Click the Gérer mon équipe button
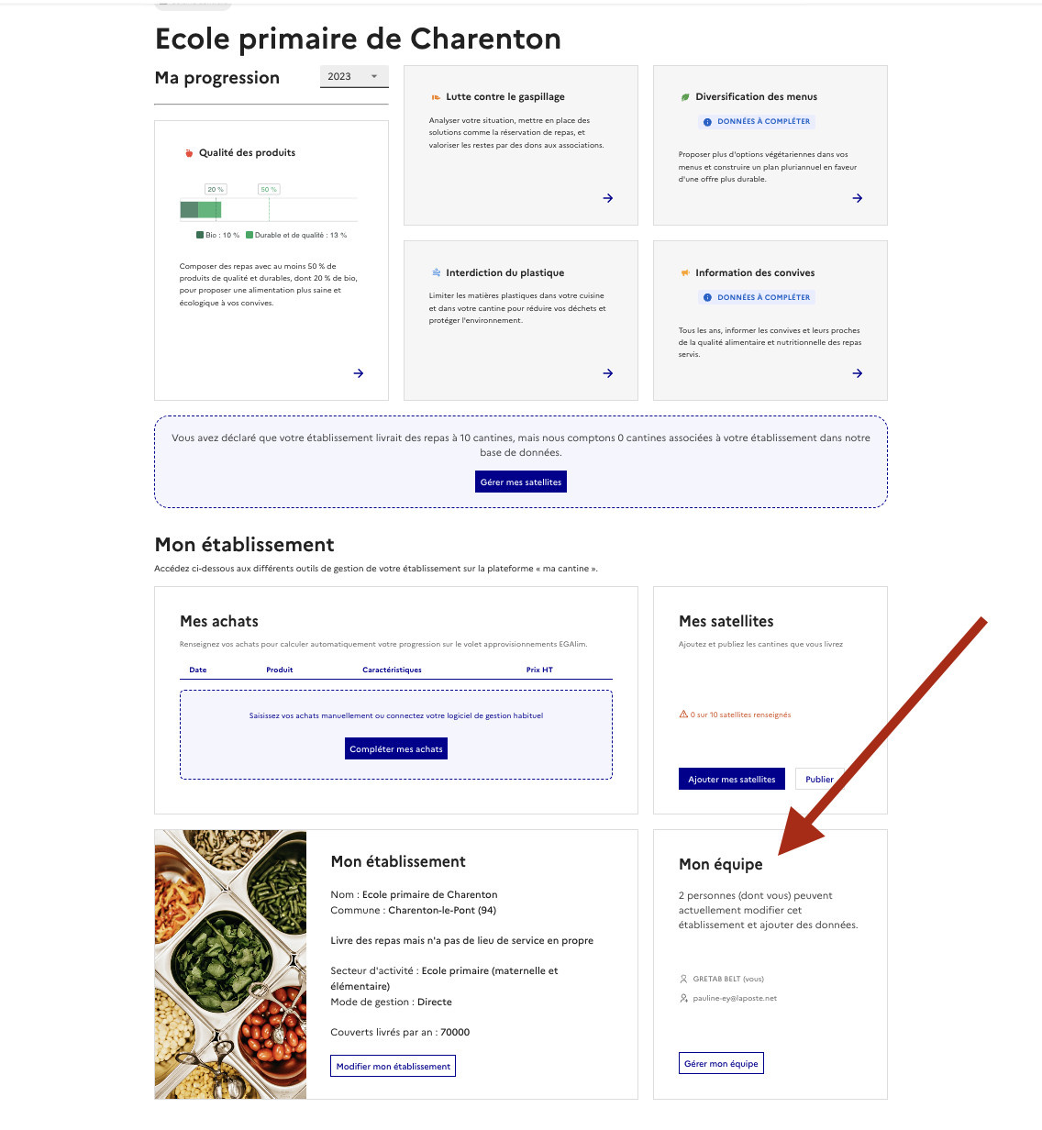The width and height of the screenshot is (1042, 1130). click(x=721, y=1063)
